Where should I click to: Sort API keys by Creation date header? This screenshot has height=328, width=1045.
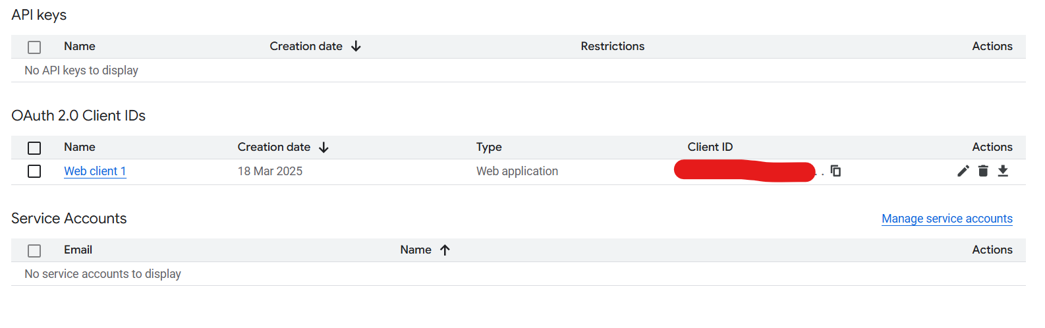point(306,46)
